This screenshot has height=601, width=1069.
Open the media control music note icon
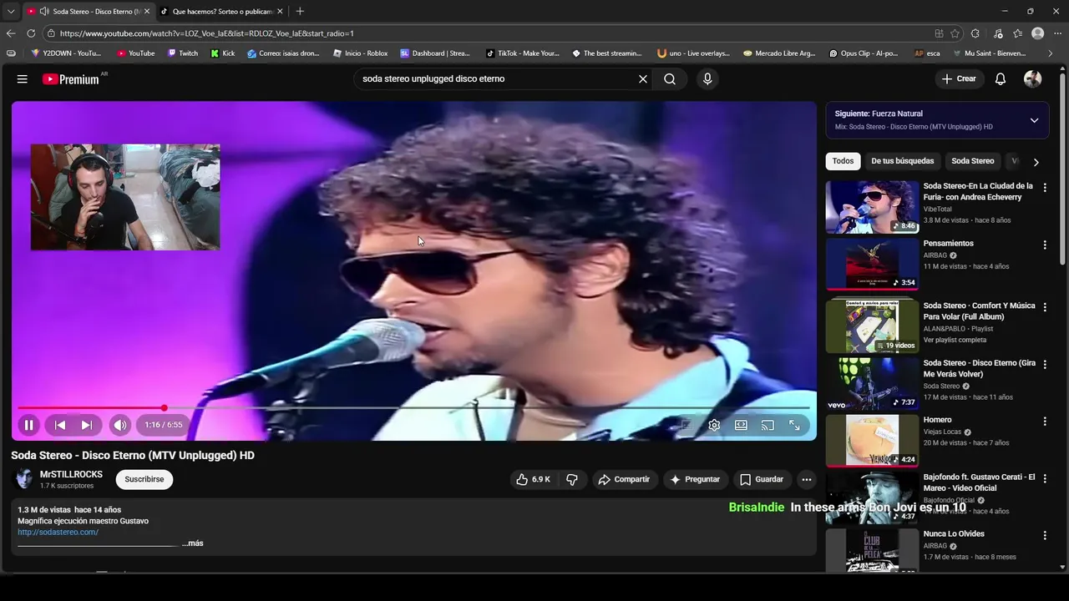click(x=998, y=33)
